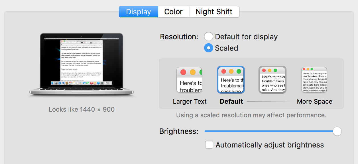The image size is (358, 164).
Task: Click the middle of the brightness slider track
Action: tap(271, 131)
